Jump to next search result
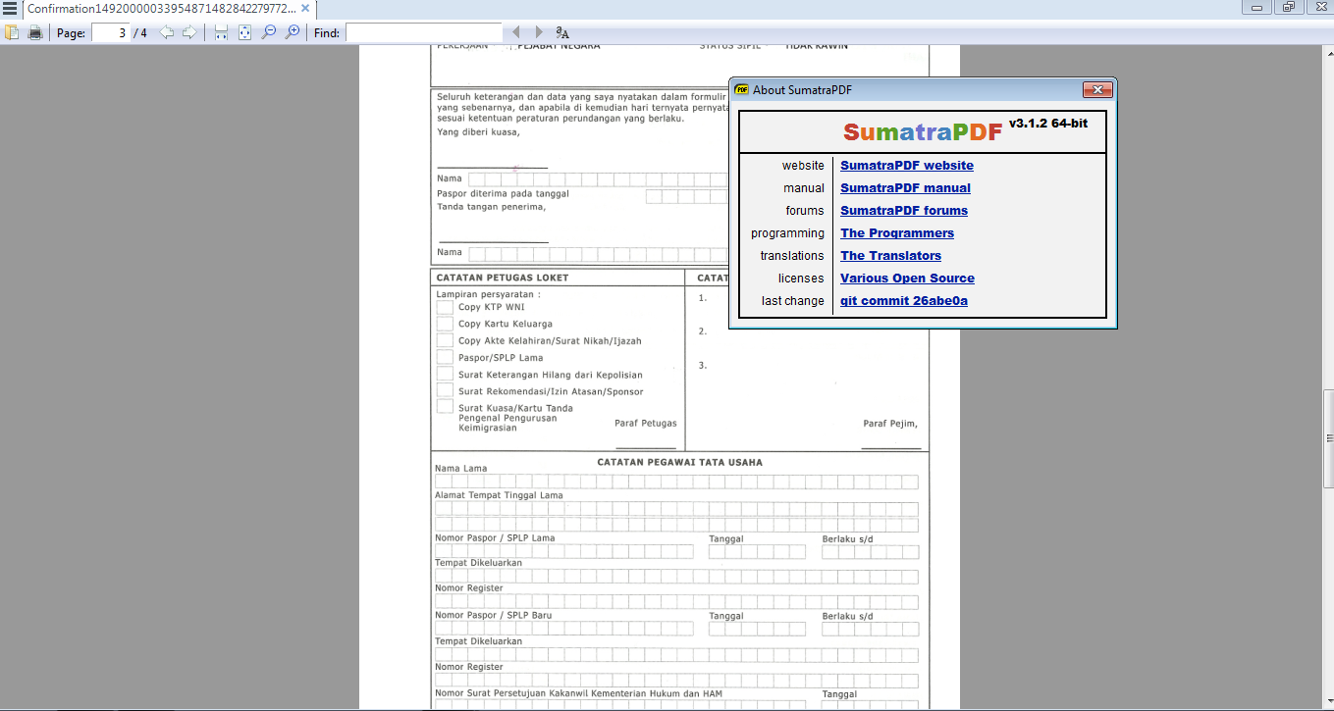Viewport: 1334px width, 711px height. tap(537, 32)
